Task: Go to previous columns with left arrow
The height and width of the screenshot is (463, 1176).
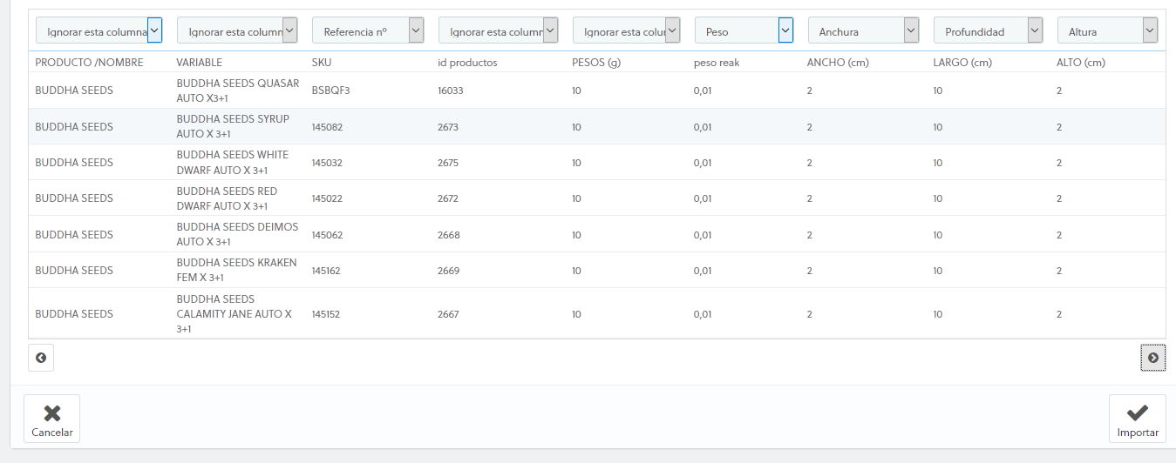Action: (41, 358)
